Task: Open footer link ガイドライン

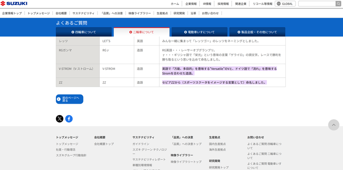Action: [141, 144]
